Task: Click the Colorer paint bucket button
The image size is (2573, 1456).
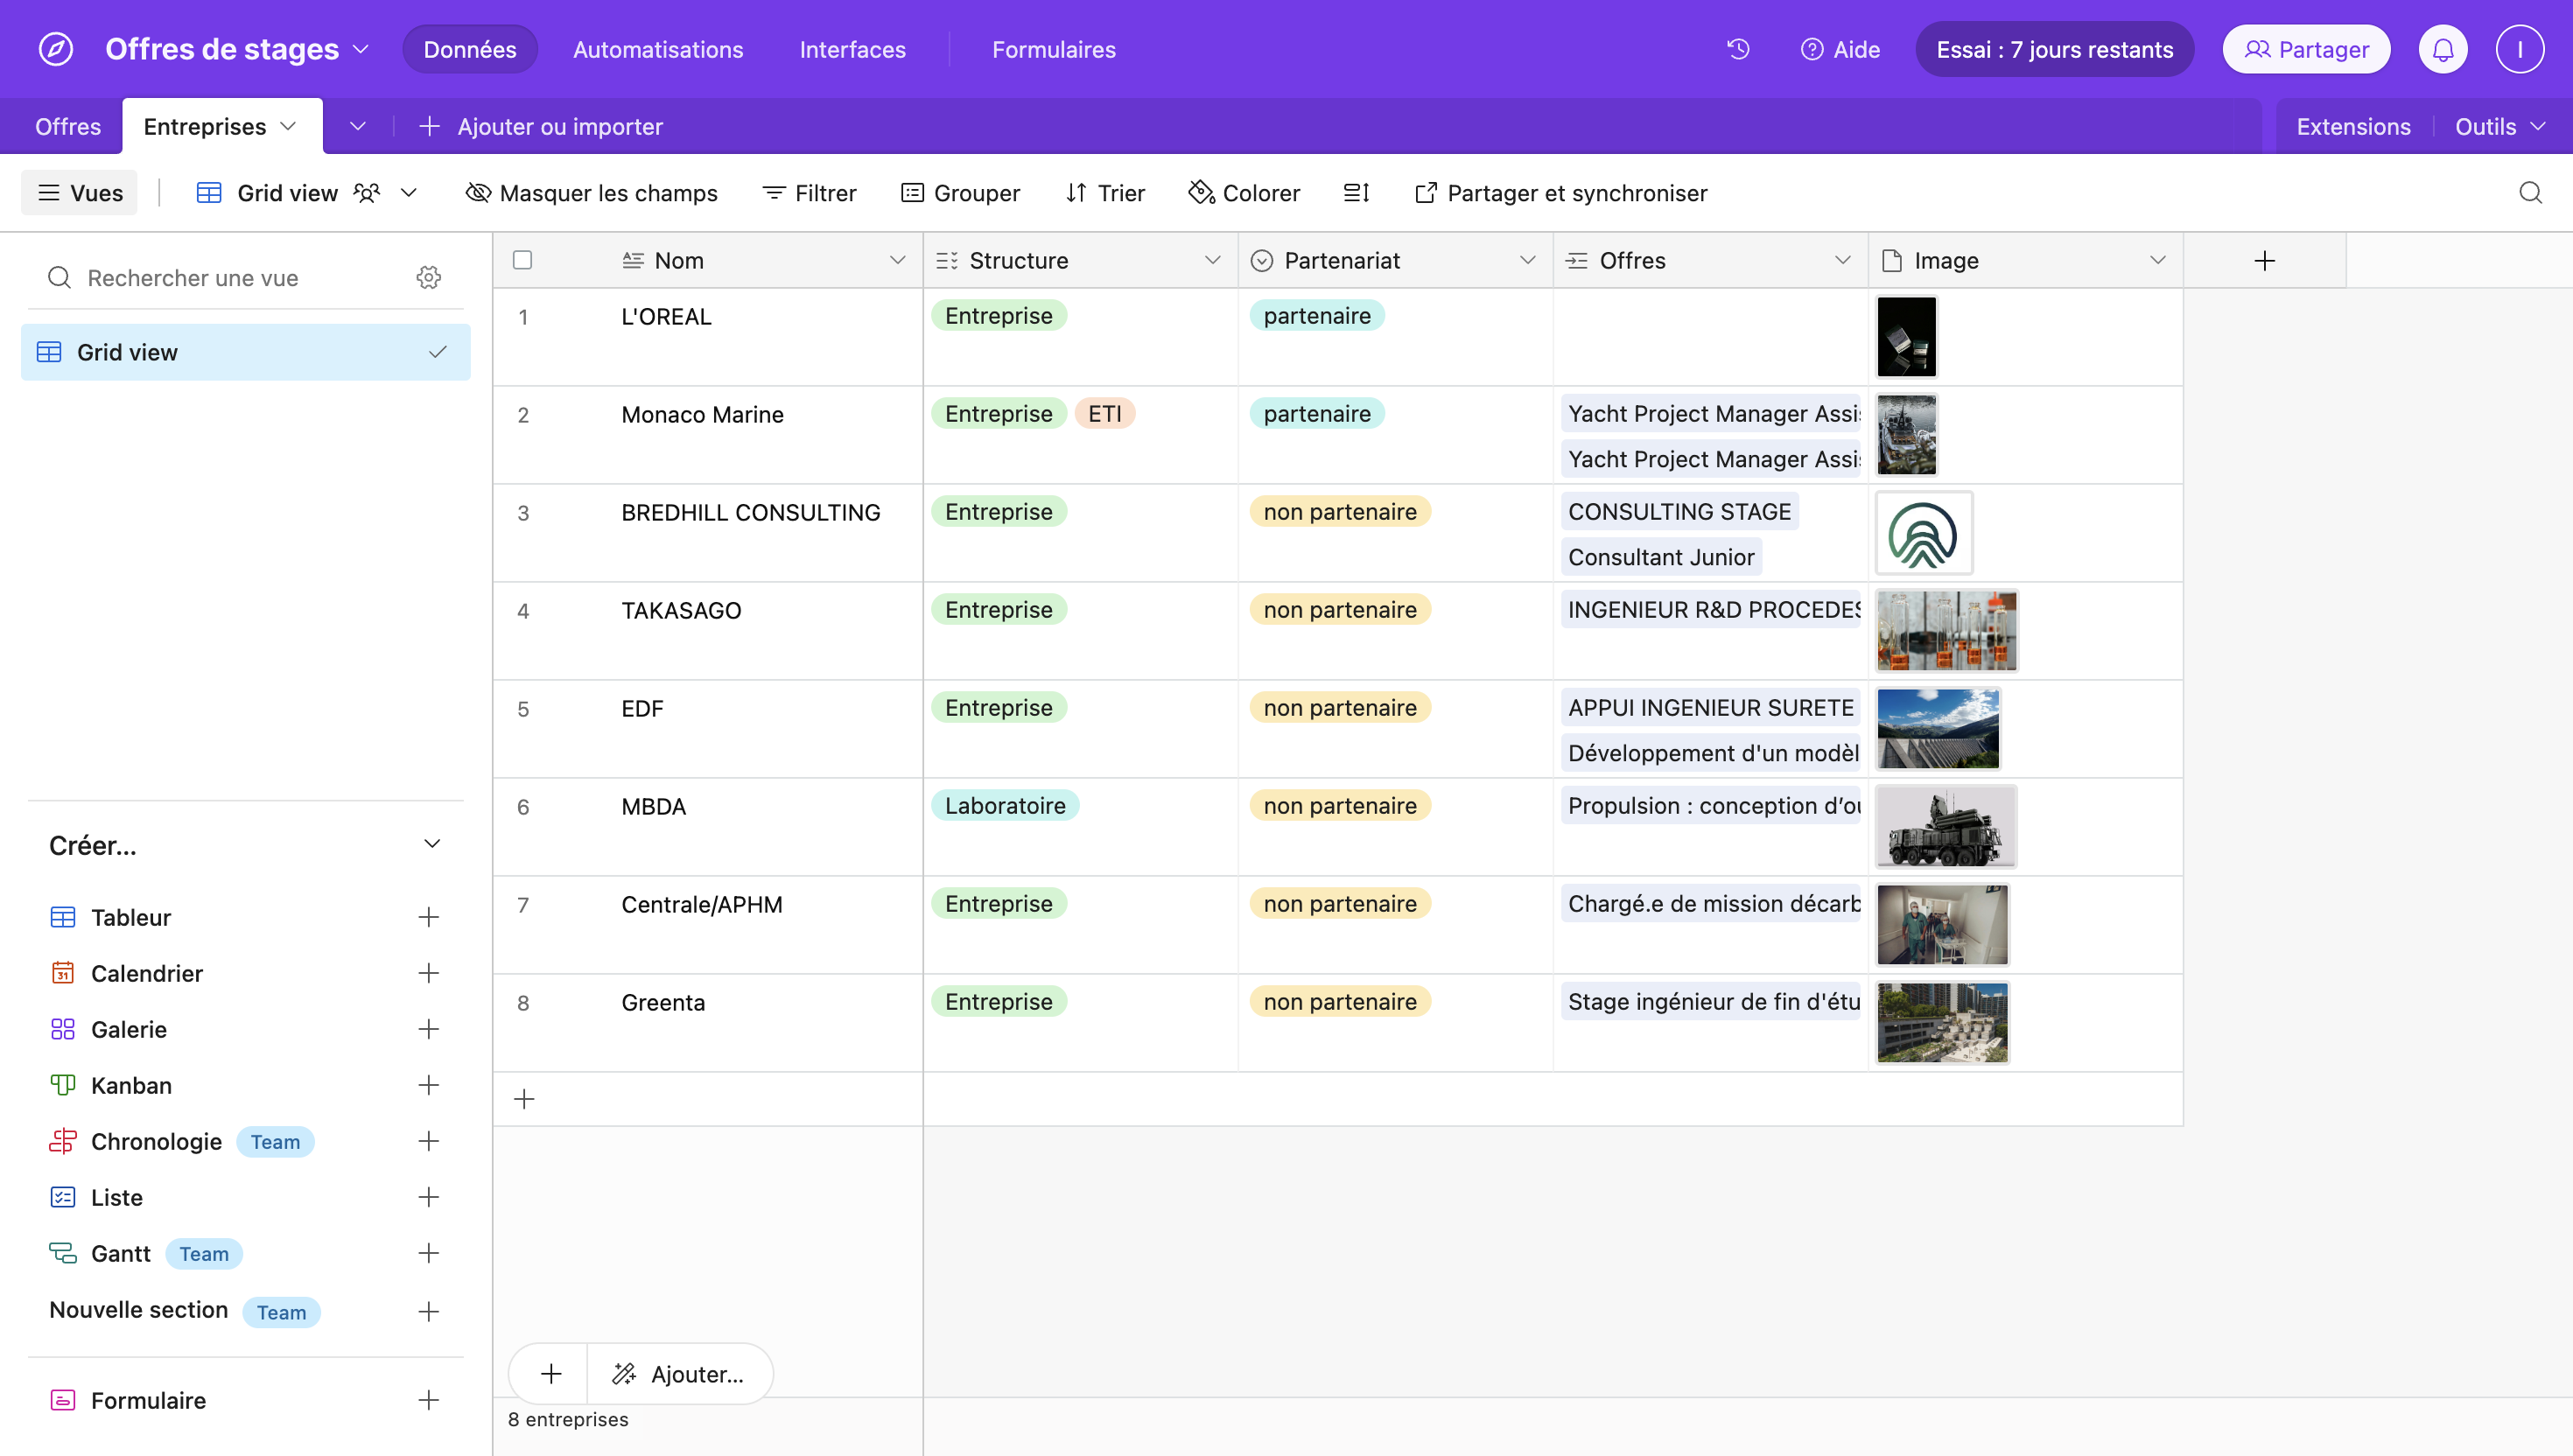Action: (x=1244, y=193)
